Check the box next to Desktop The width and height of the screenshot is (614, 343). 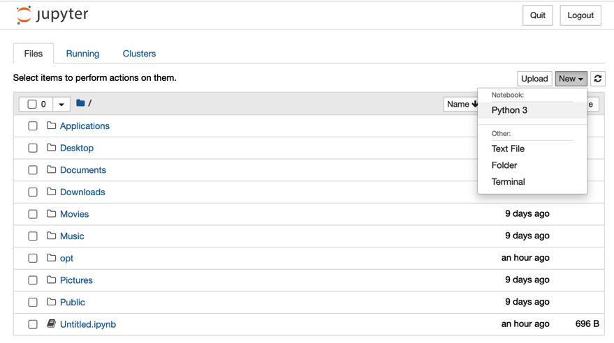click(33, 148)
